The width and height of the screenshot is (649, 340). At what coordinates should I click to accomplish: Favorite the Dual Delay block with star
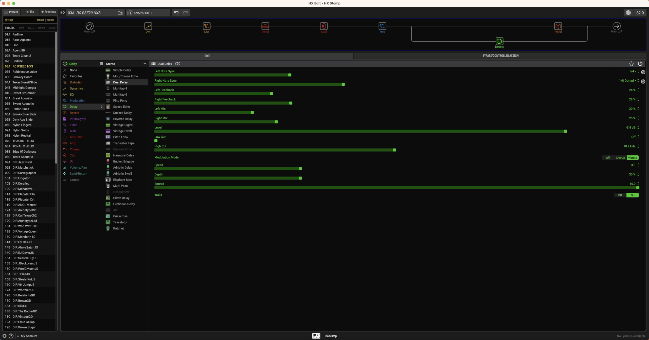[631, 64]
